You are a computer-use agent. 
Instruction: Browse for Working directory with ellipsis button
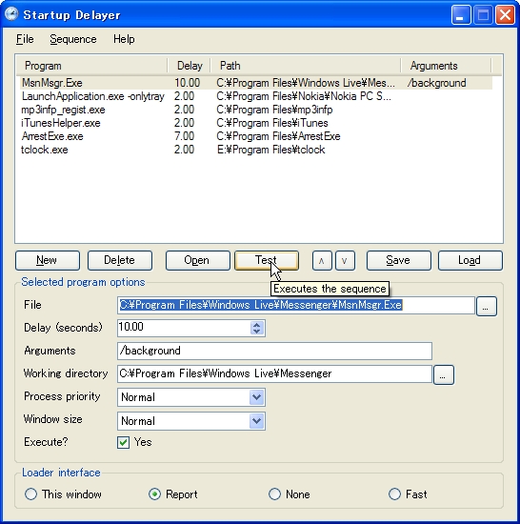pyautogui.click(x=443, y=374)
